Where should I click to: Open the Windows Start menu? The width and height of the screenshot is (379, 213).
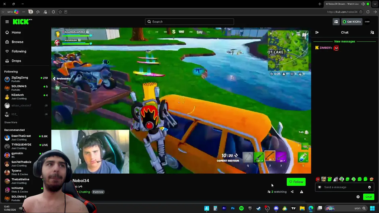[372, 208]
